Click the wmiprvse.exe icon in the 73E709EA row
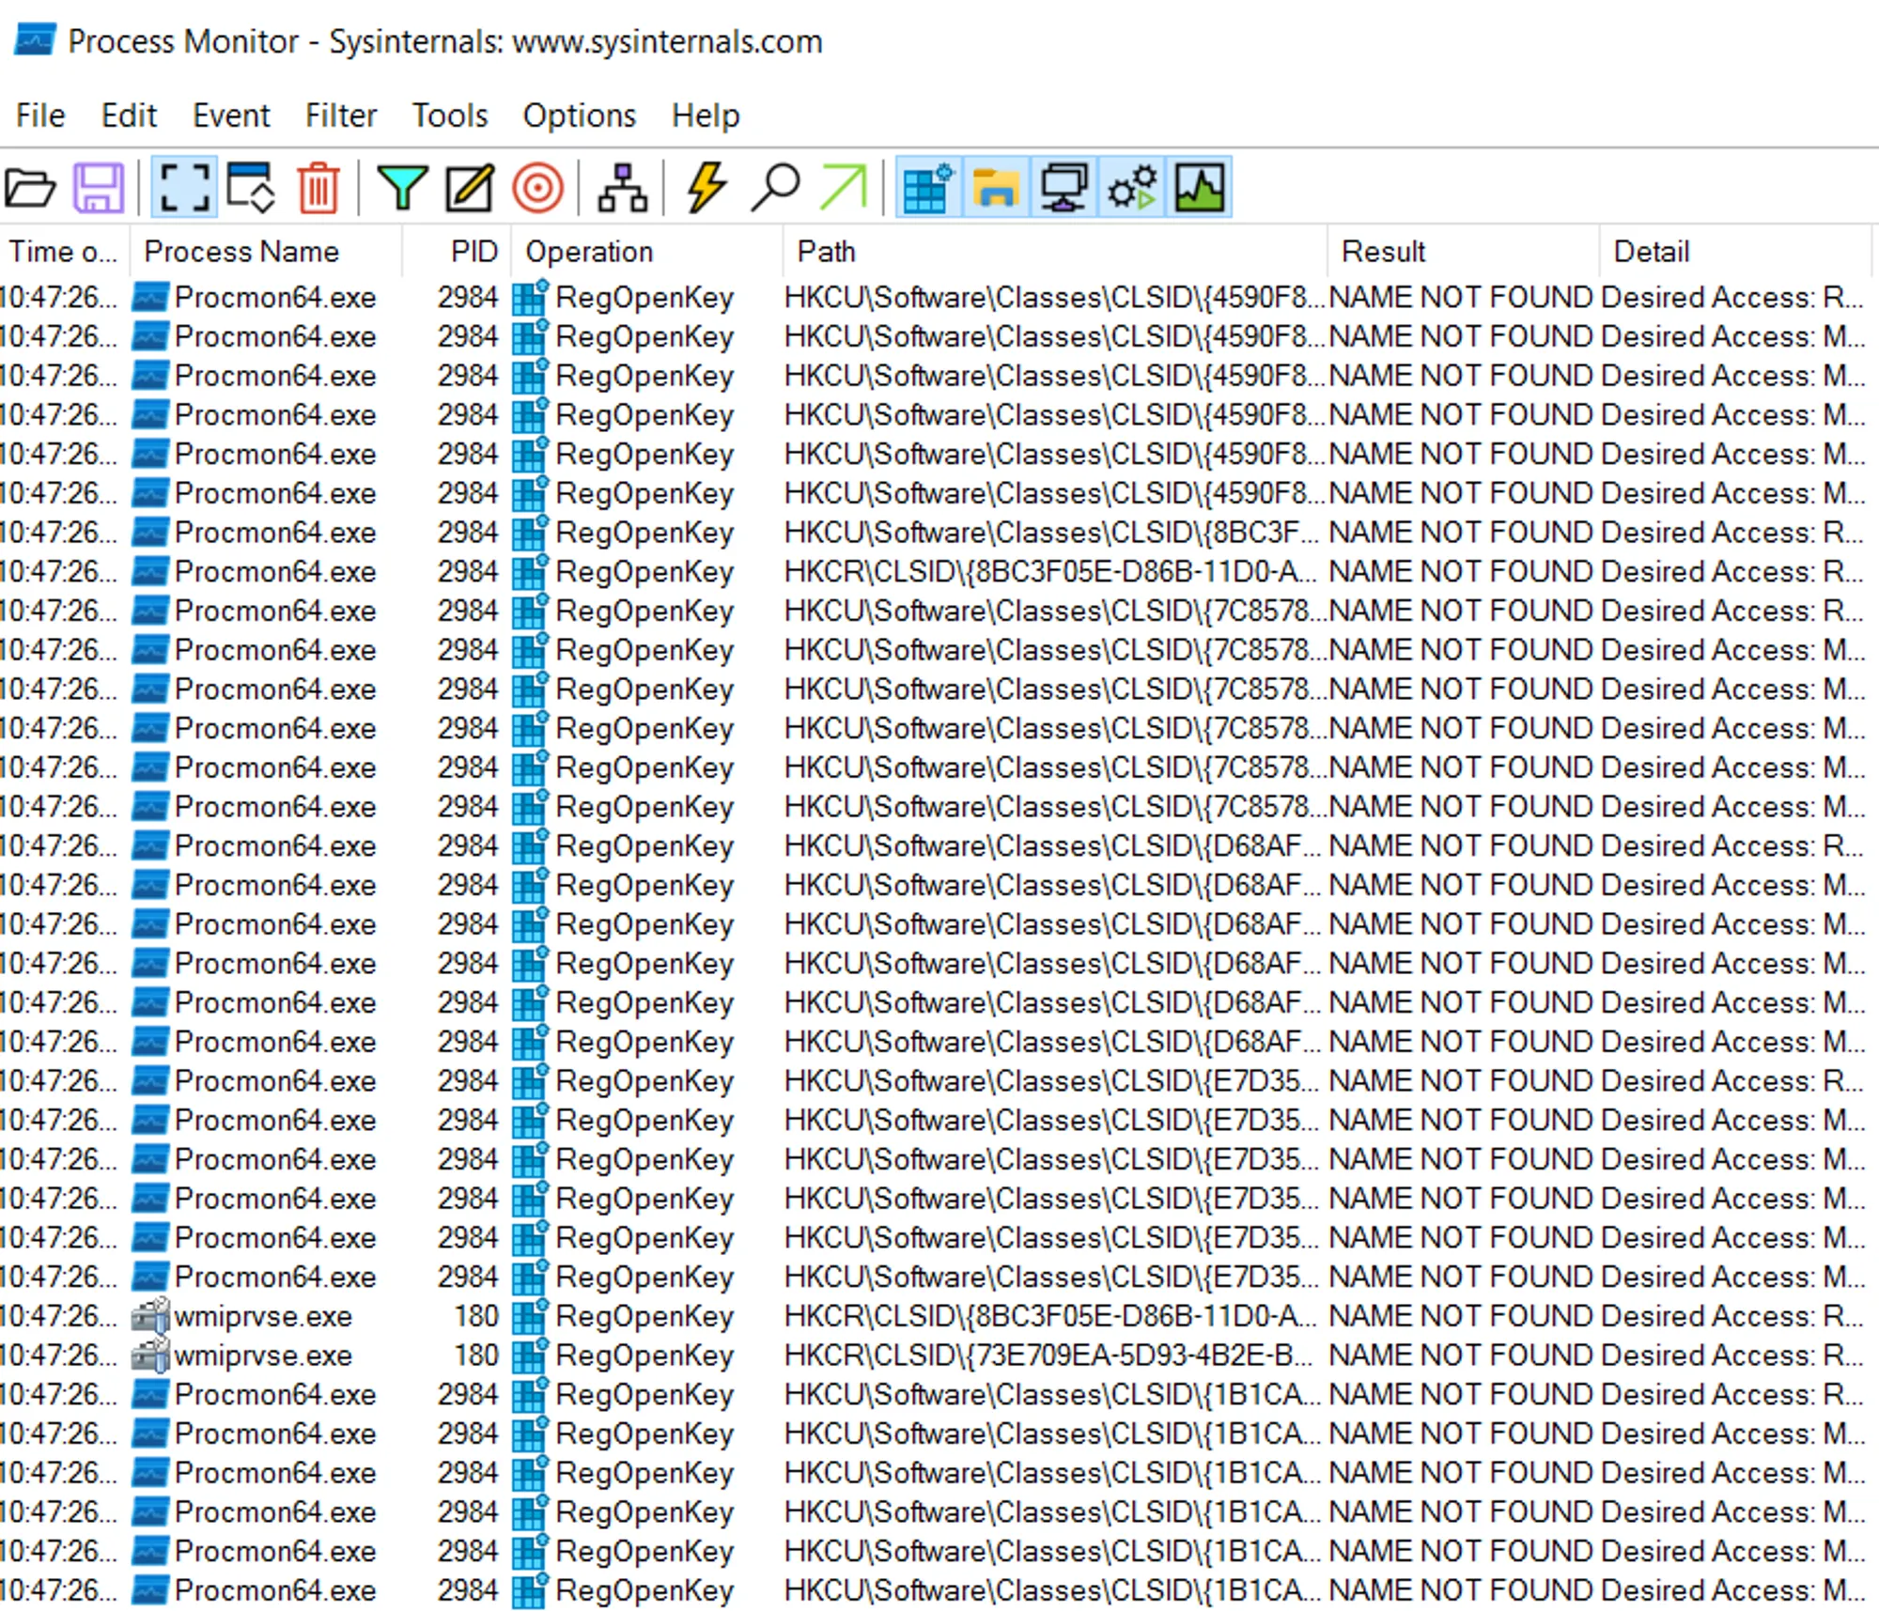 (150, 1356)
